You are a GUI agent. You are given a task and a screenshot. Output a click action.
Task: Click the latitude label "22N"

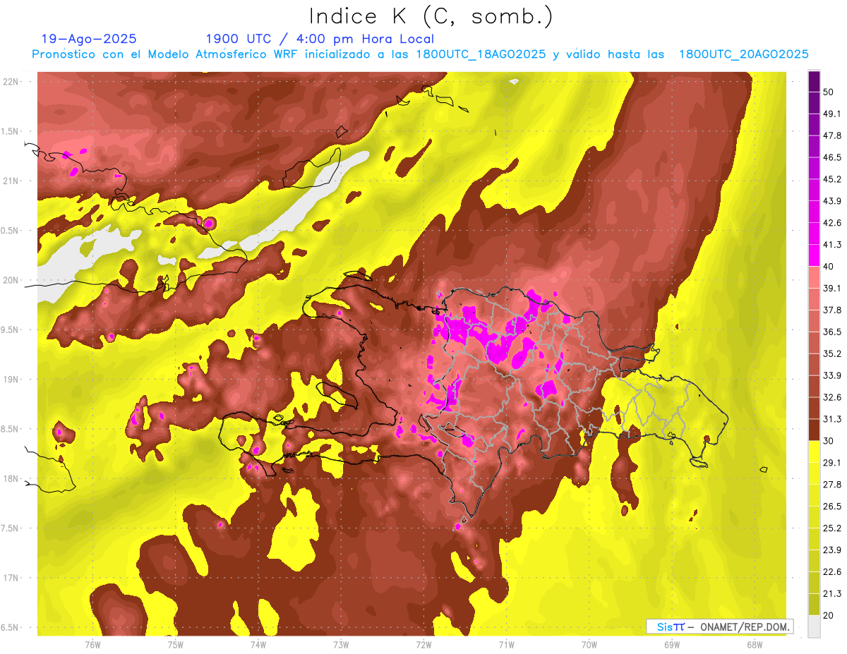(12, 81)
